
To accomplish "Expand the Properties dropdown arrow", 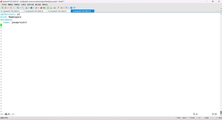I will [x=20, y=8].
